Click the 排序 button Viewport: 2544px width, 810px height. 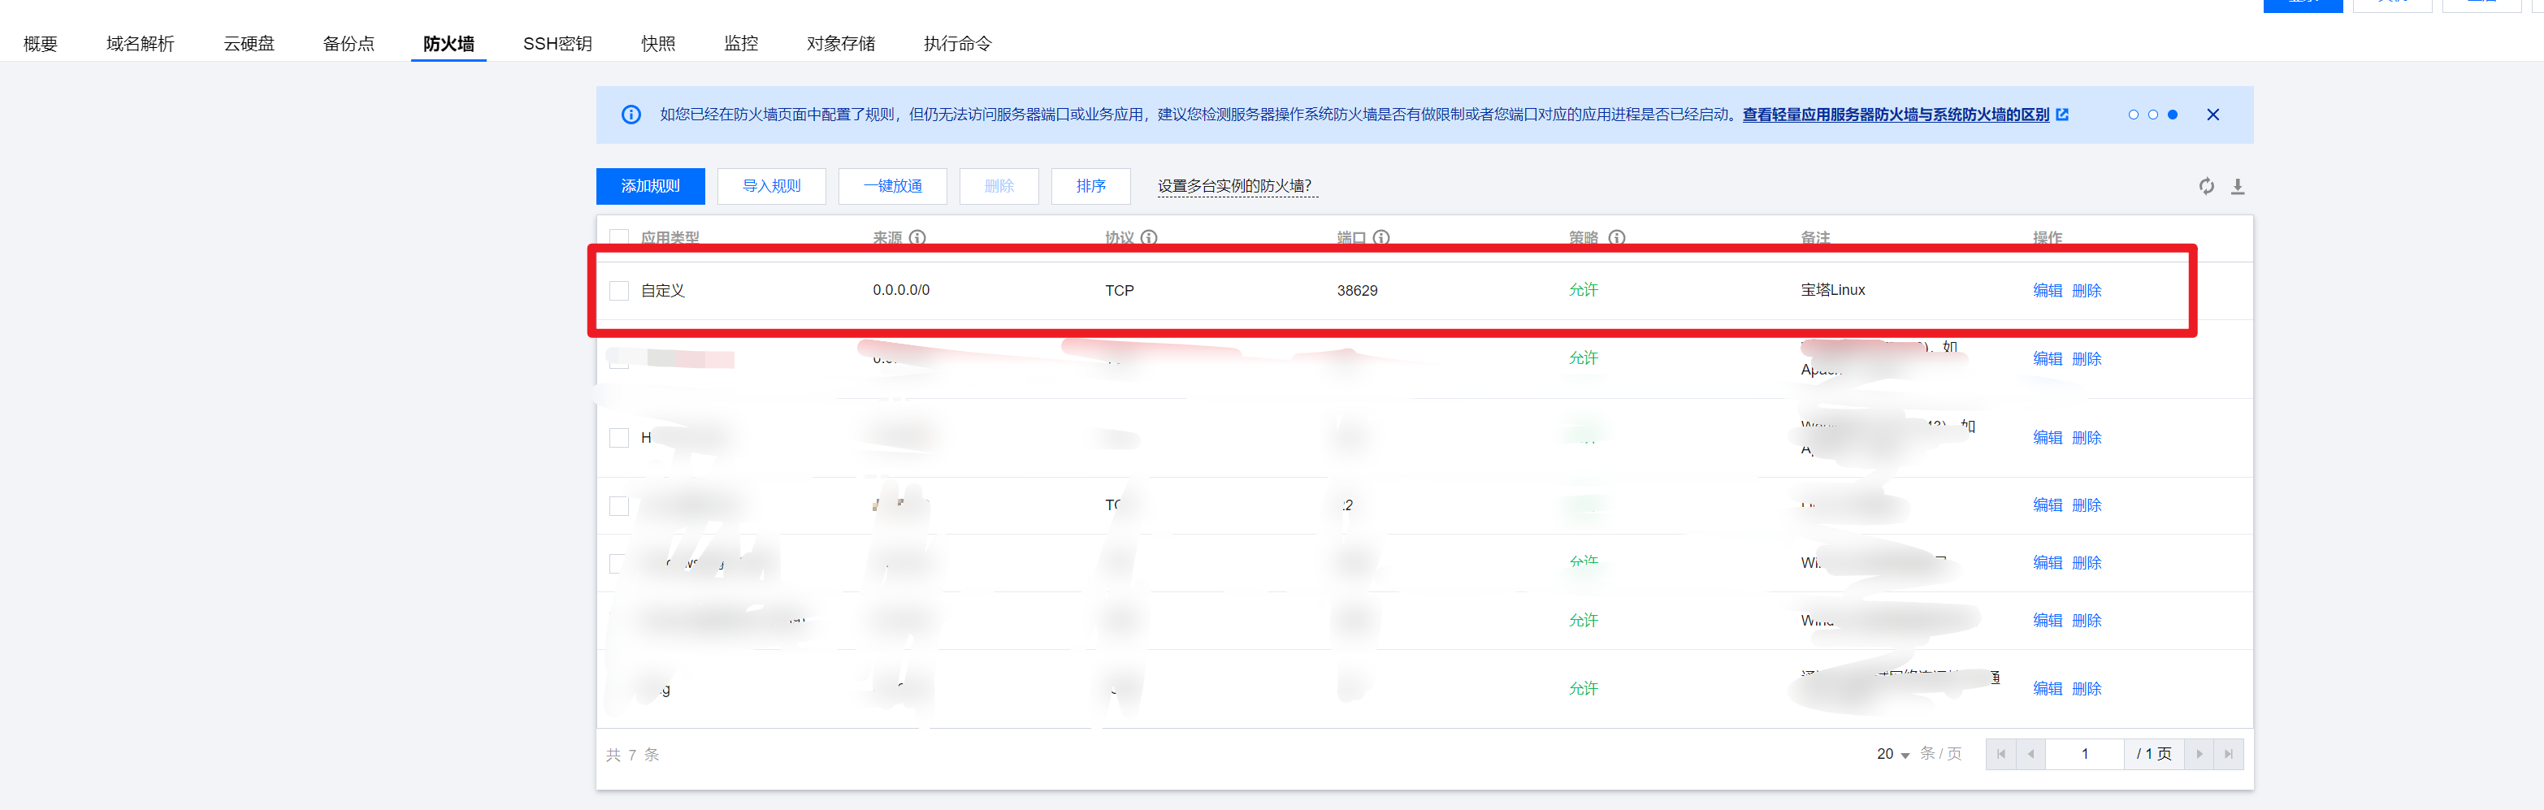tap(1090, 186)
